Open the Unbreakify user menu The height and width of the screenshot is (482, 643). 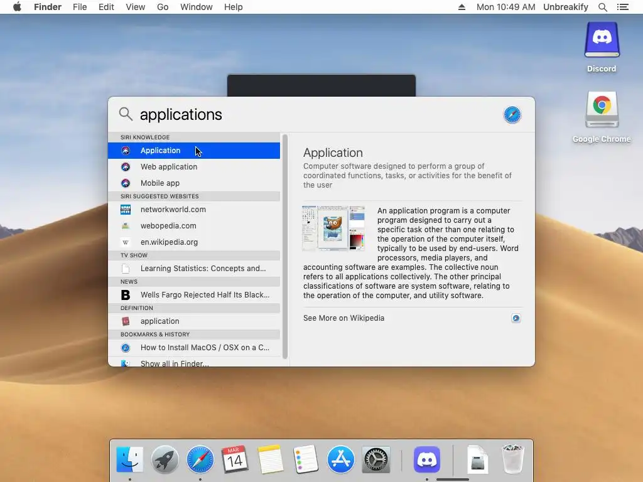click(x=566, y=7)
